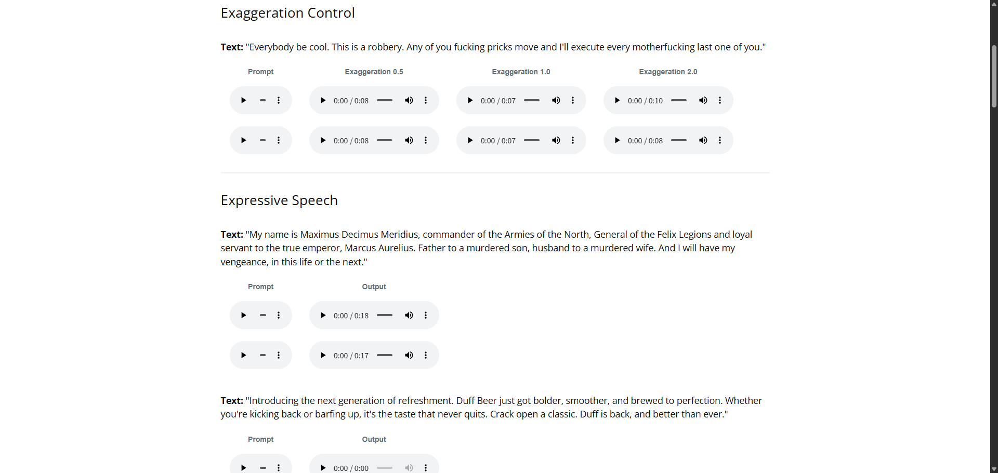Click scrollbar down arrow at bottom
The width and height of the screenshot is (998, 473).
994,469
